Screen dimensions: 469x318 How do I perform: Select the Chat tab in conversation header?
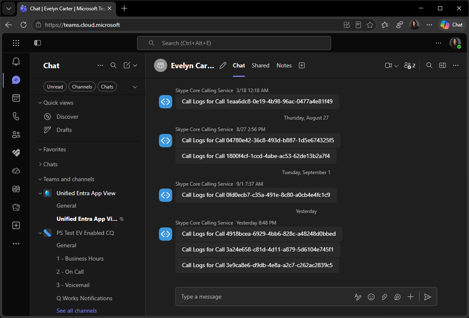tap(239, 65)
